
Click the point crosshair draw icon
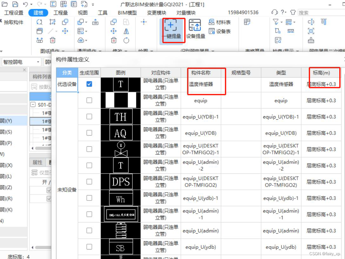click(144, 22)
